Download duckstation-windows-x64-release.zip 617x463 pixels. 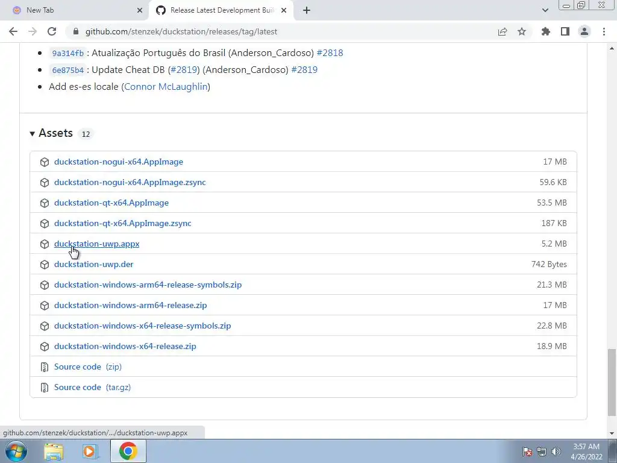pos(125,346)
